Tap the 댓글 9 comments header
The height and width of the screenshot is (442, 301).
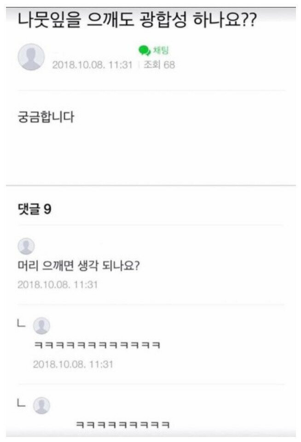(x=34, y=209)
